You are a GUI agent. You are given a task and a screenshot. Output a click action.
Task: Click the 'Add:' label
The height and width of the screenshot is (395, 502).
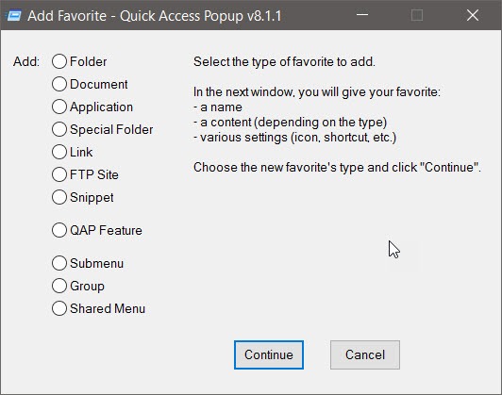(x=26, y=61)
